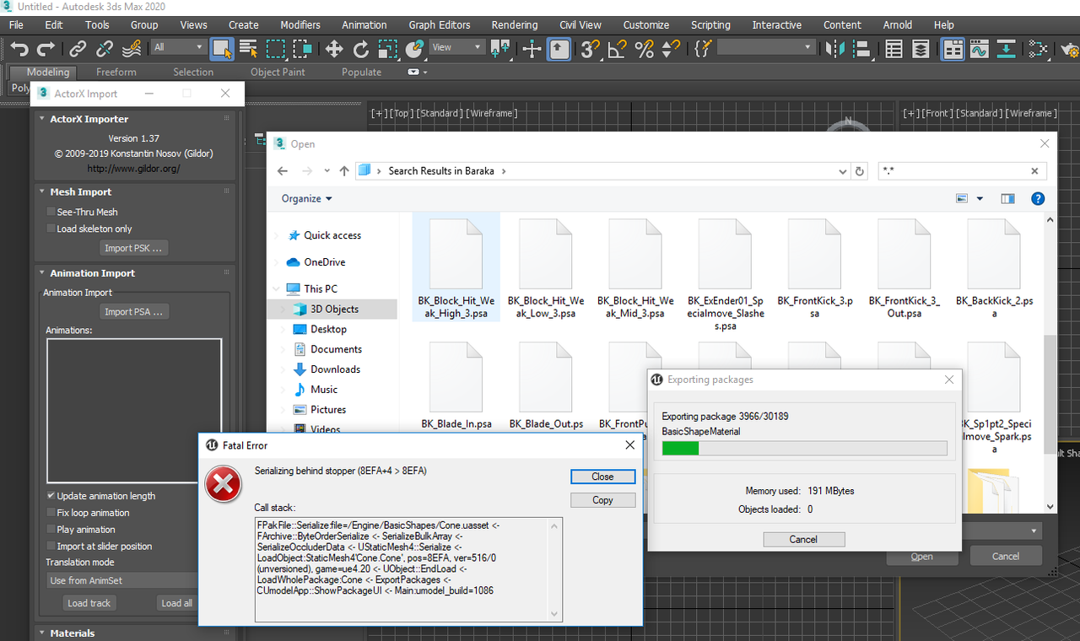Open Select by Name tool
The image size is (1080, 641).
[249, 49]
